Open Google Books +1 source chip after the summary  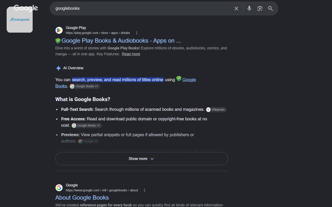pyautogui.click(x=85, y=86)
